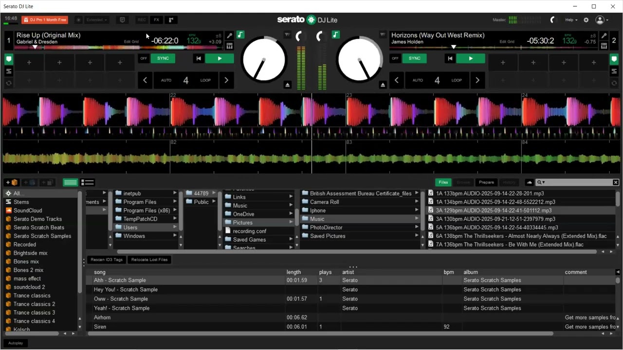
Task: Double deck 1 auto loop size
Action: tap(226, 80)
